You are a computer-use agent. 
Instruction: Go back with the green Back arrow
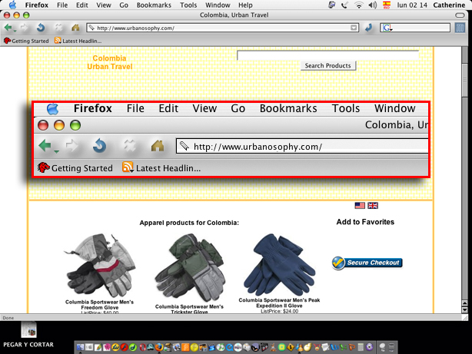tap(8, 28)
